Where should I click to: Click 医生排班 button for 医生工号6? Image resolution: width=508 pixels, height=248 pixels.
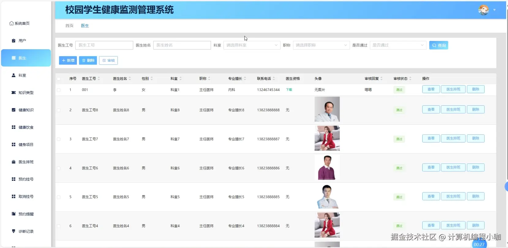point(453,167)
